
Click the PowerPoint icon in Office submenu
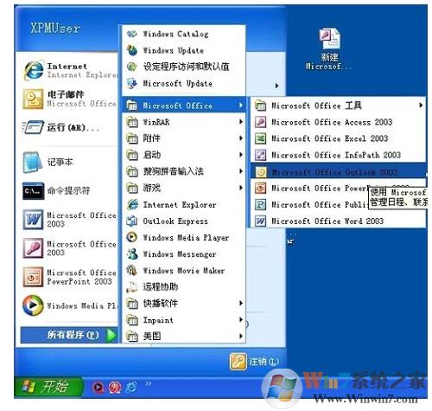pyautogui.click(x=261, y=189)
